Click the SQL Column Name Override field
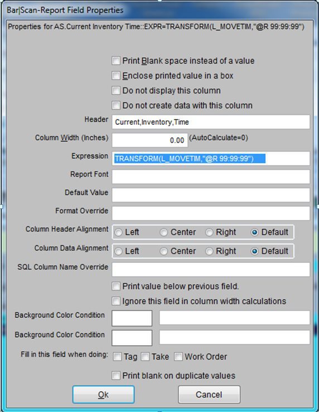The width and height of the screenshot is (319, 412). point(211,269)
